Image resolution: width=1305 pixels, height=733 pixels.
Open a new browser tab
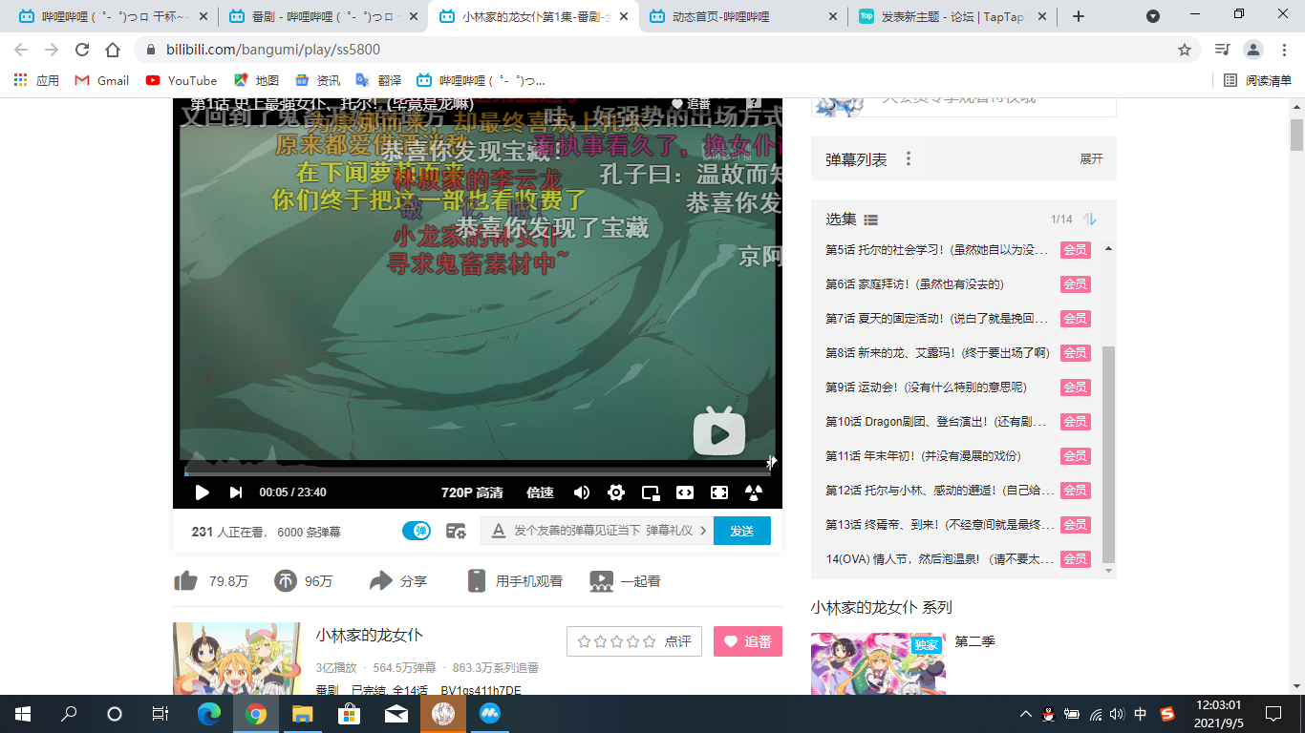pyautogui.click(x=1079, y=16)
